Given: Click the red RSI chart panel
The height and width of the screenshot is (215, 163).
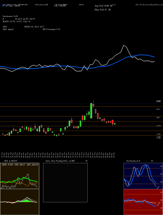Looking at the screenshot, I should (x=143, y=202).
